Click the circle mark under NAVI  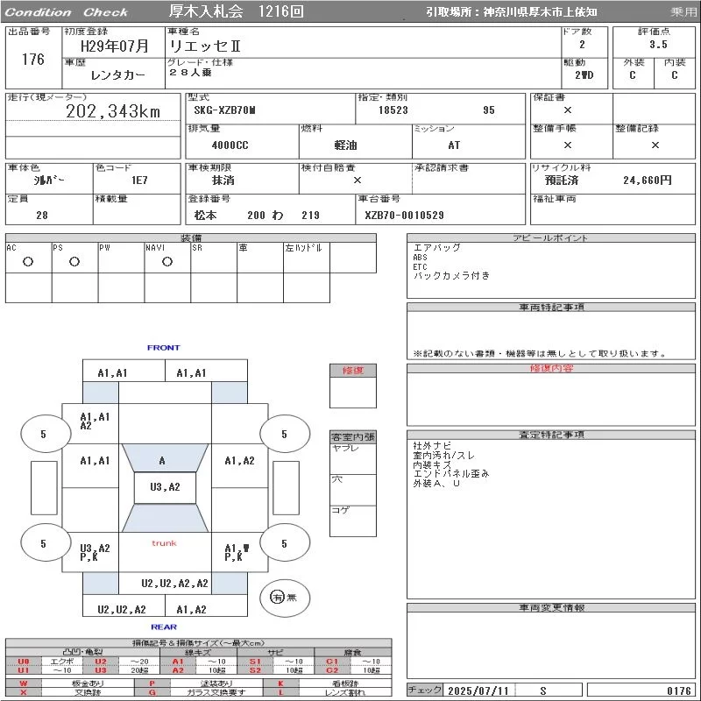(x=167, y=262)
